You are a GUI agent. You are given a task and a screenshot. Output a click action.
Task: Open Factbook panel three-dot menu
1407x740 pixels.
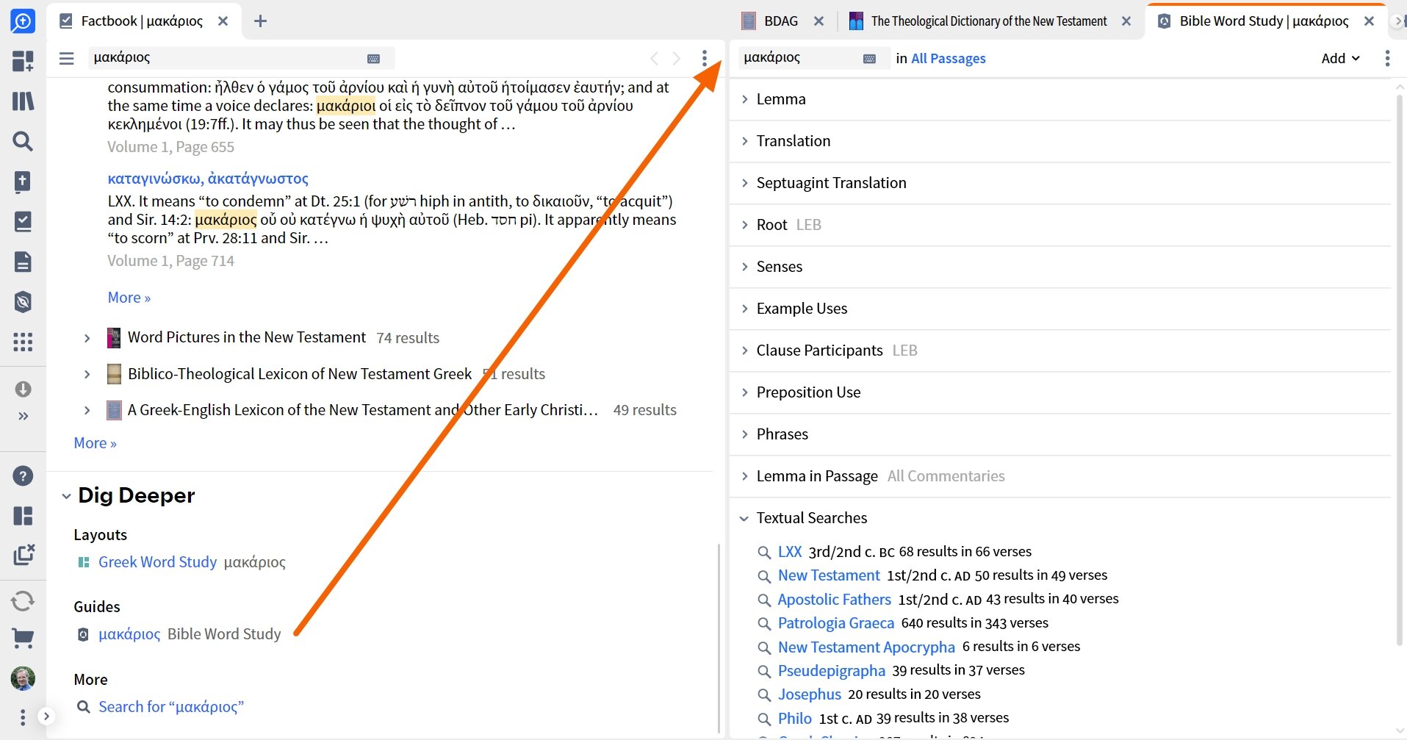[705, 58]
